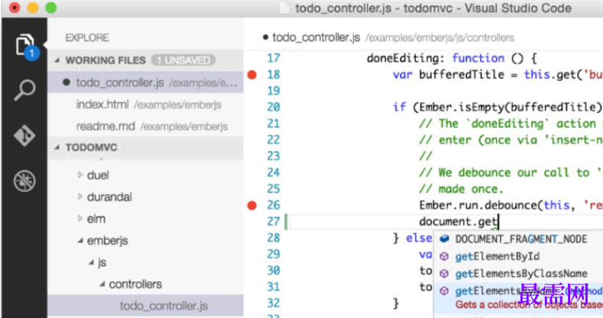The height and width of the screenshot is (318, 603).
Task: Click the EXPLORE panel header
Action: tap(87, 37)
